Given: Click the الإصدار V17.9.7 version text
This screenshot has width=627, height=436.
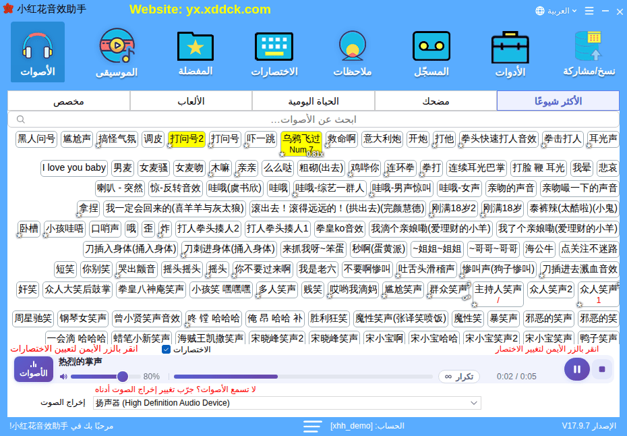Looking at the screenshot, I should coord(589,426).
